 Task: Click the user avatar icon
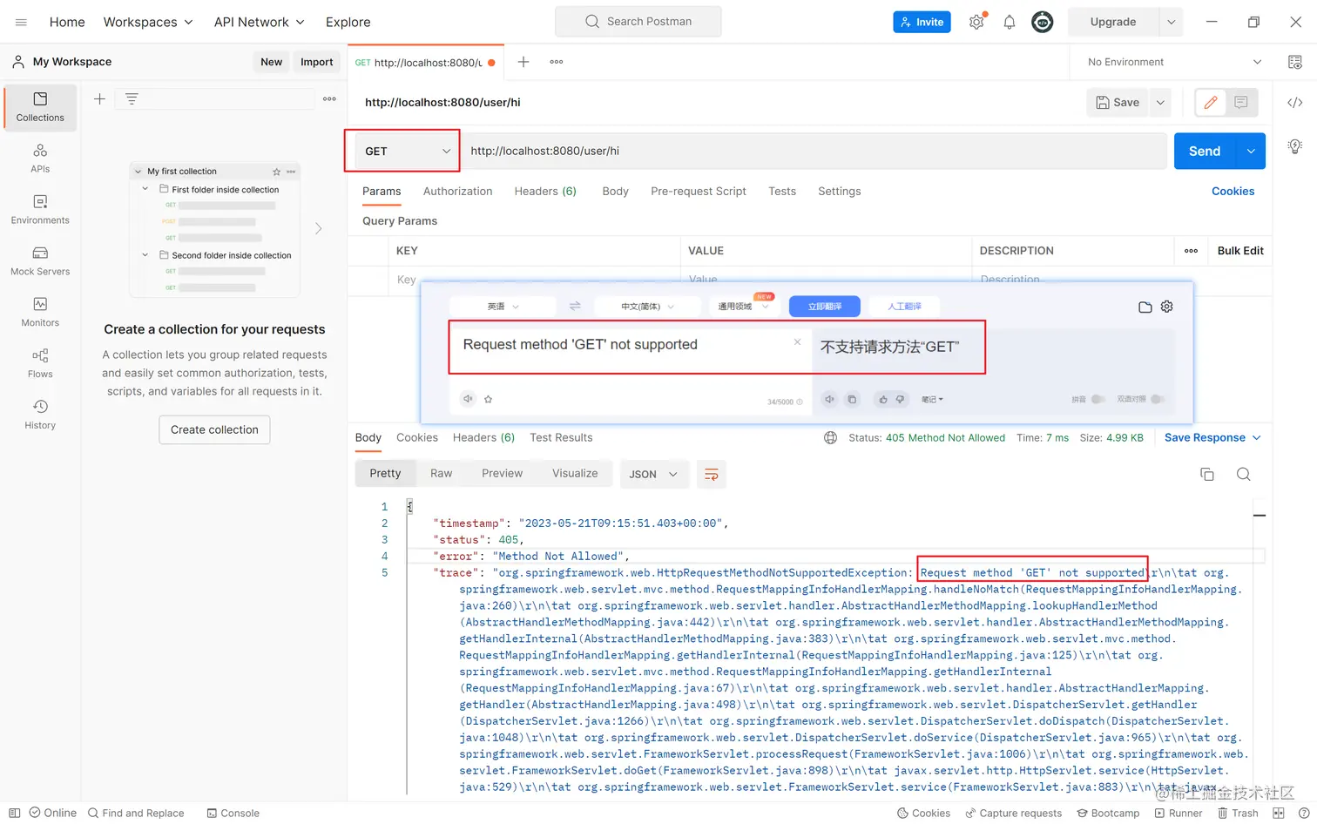pyautogui.click(x=1043, y=22)
